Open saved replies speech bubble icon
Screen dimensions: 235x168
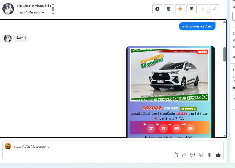[x=193, y=155]
